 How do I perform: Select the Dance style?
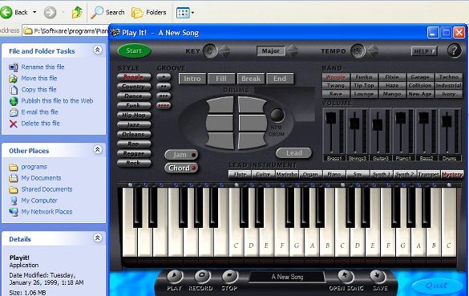point(134,96)
